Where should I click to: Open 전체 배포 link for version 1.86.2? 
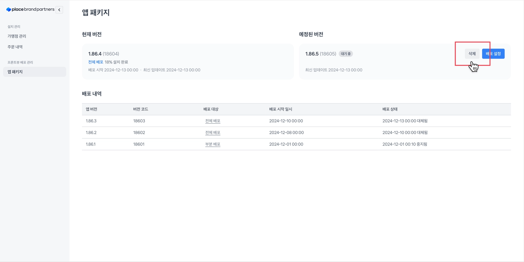pyautogui.click(x=213, y=133)
